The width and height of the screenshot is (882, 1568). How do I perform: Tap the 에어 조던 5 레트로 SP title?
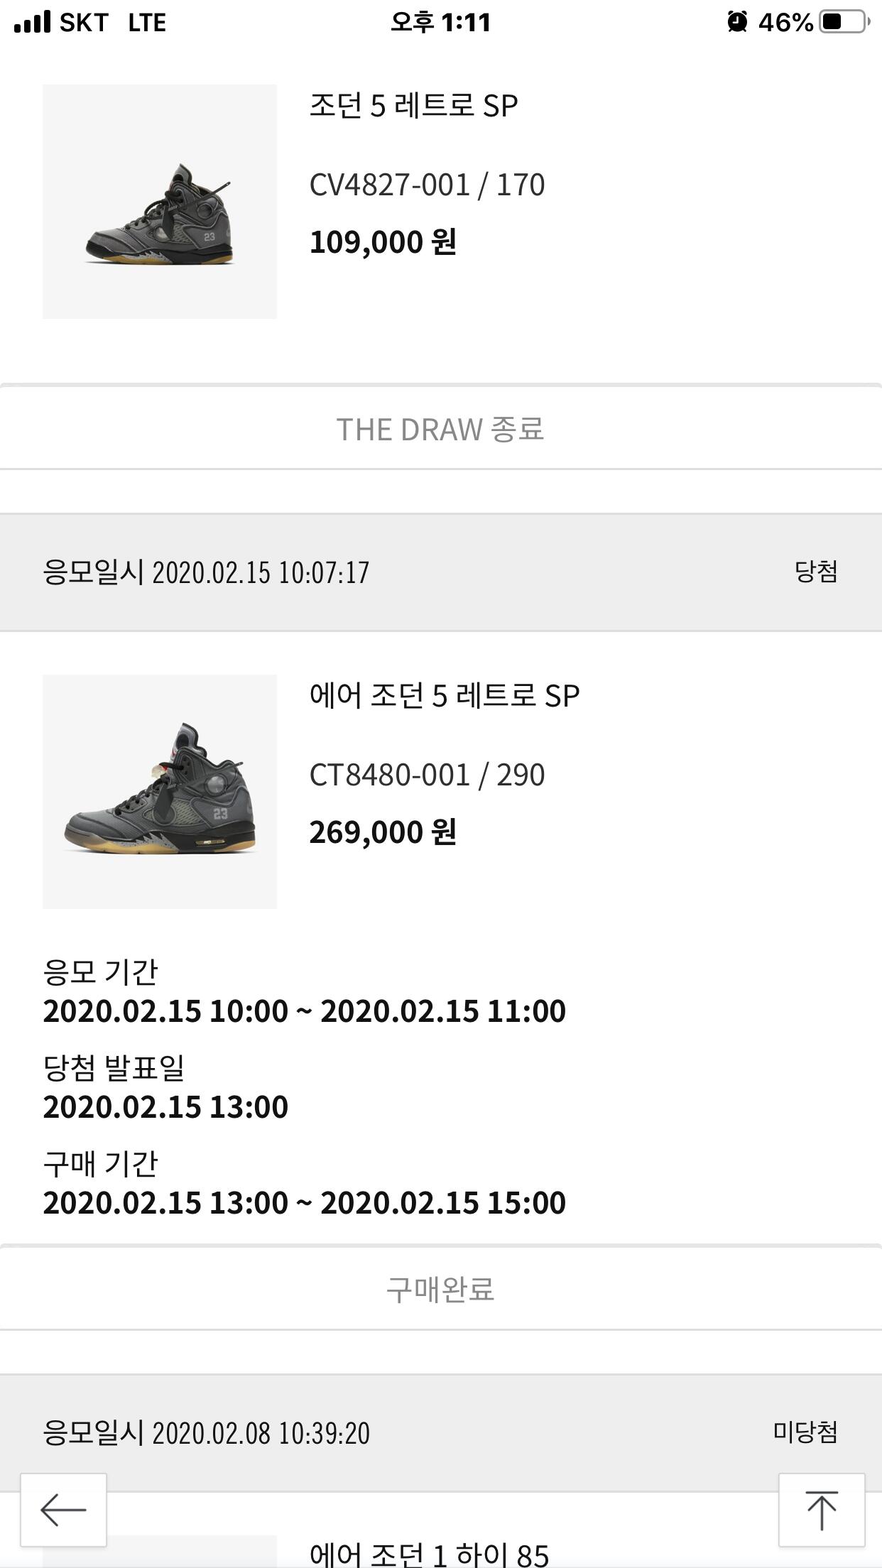click(445, 696)
